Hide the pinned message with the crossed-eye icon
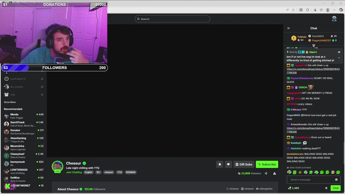 coord(339,52)
